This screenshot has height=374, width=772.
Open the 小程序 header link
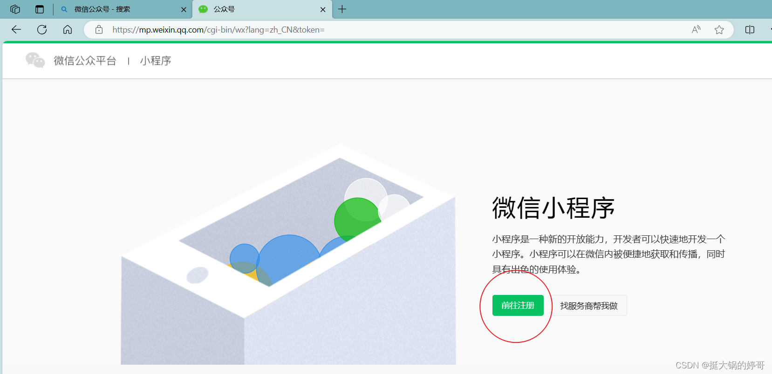[x=156, y=60]
